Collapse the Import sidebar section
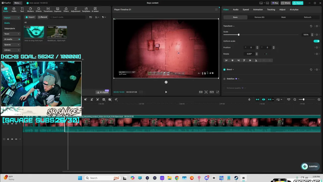The width and height of the screenshot is (323, 182). coord(18,18)
